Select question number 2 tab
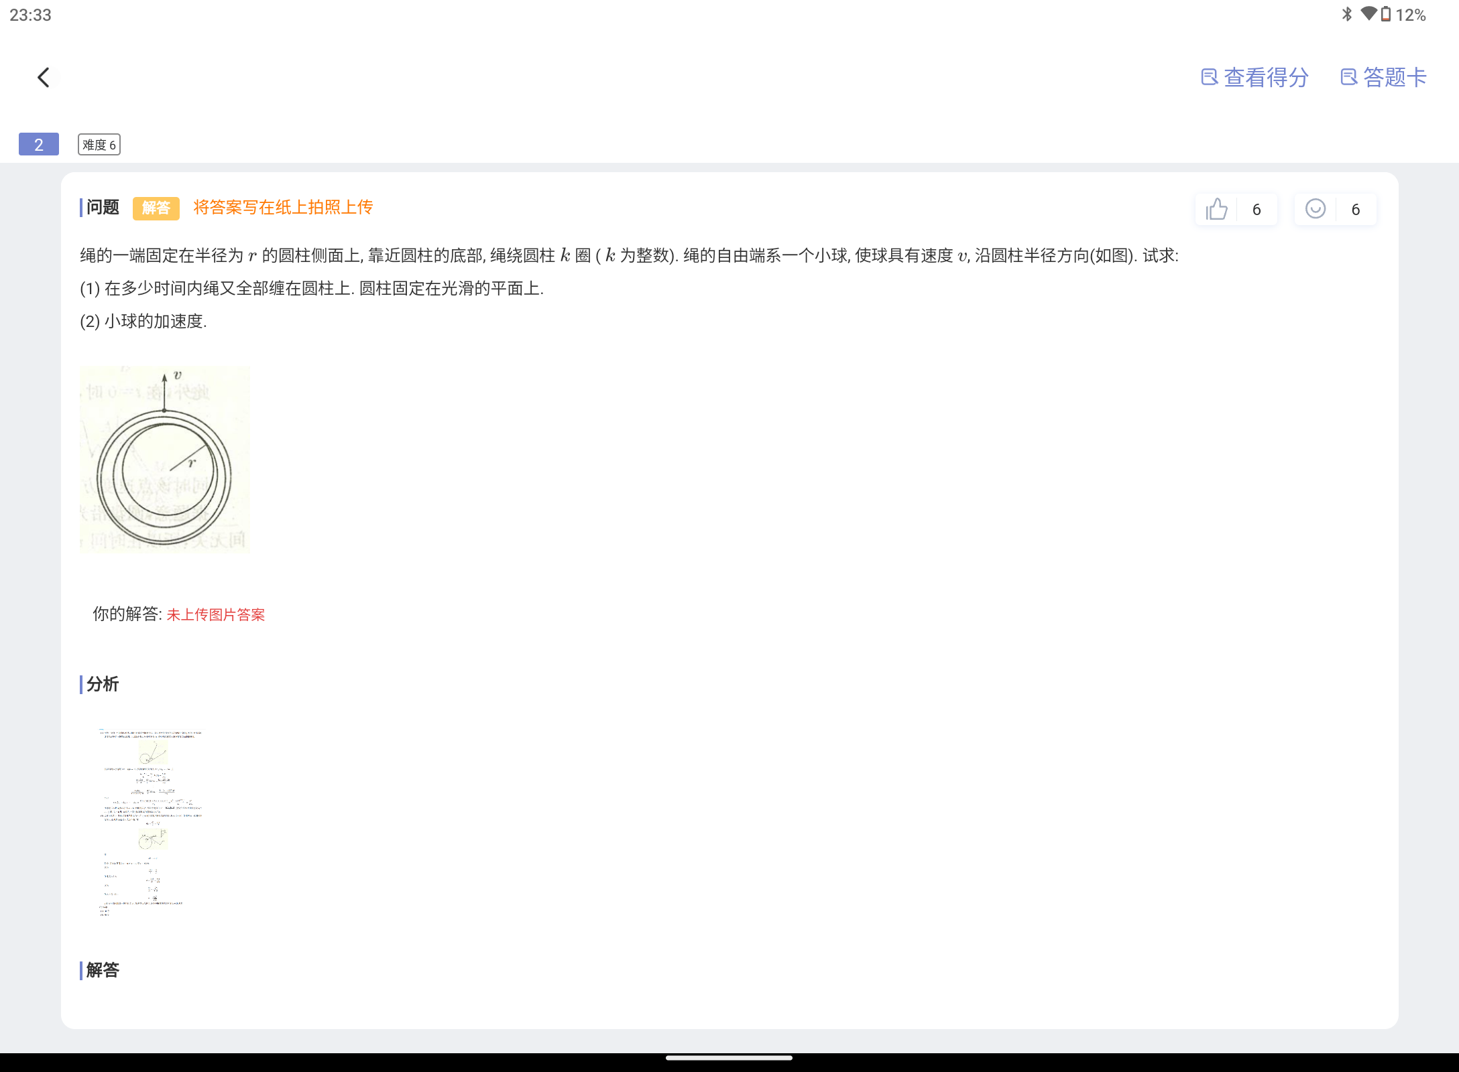This screenshot has height=1072, width=1459. [39, 145]
